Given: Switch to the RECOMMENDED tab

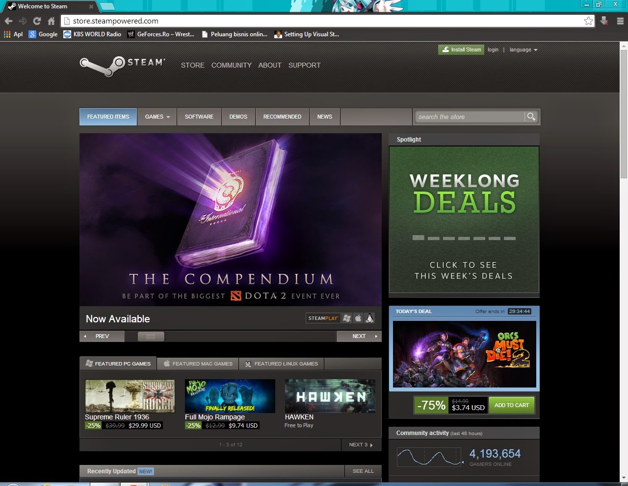Looking at the screenshot, I should (282, 117).
